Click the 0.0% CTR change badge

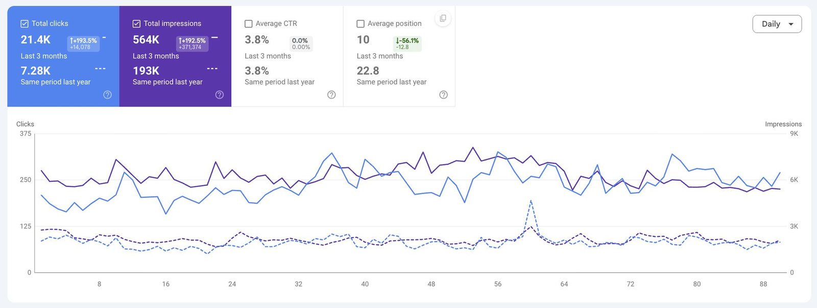(301, 43)
